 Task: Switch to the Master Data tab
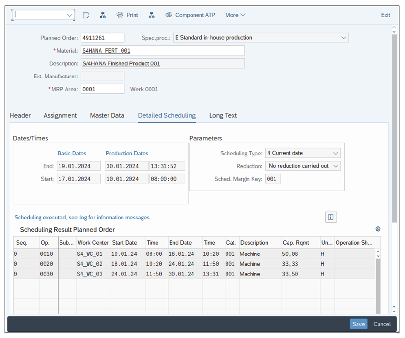[x=107, y=115]
